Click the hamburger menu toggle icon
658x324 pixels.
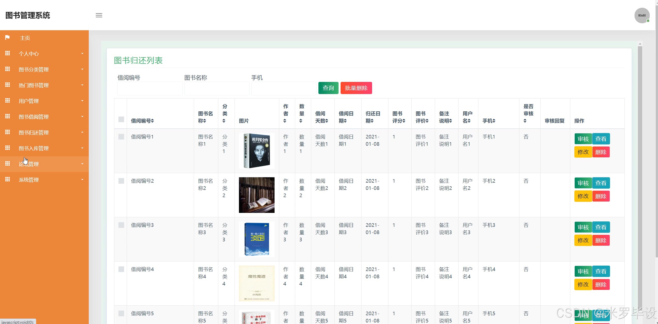pyautogui.click(x=99, y=15)
